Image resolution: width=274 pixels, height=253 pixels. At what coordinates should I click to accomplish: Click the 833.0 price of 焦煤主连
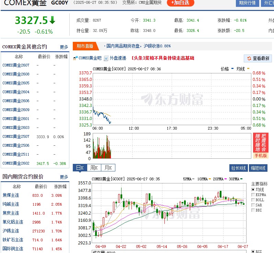tap(37, 196)
